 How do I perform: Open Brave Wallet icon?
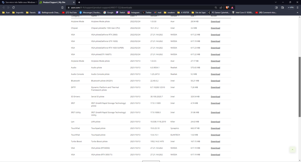coord(282,8)
